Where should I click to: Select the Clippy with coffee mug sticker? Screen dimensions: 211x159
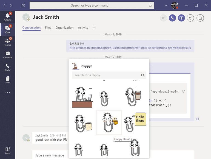(x=83, y=123)
